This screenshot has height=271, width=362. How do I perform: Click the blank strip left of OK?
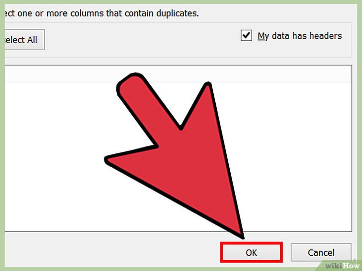112,252
